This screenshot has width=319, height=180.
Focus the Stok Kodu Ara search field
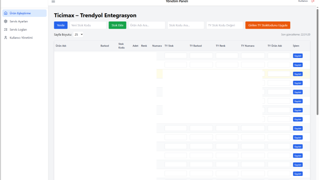coord(186,25)
